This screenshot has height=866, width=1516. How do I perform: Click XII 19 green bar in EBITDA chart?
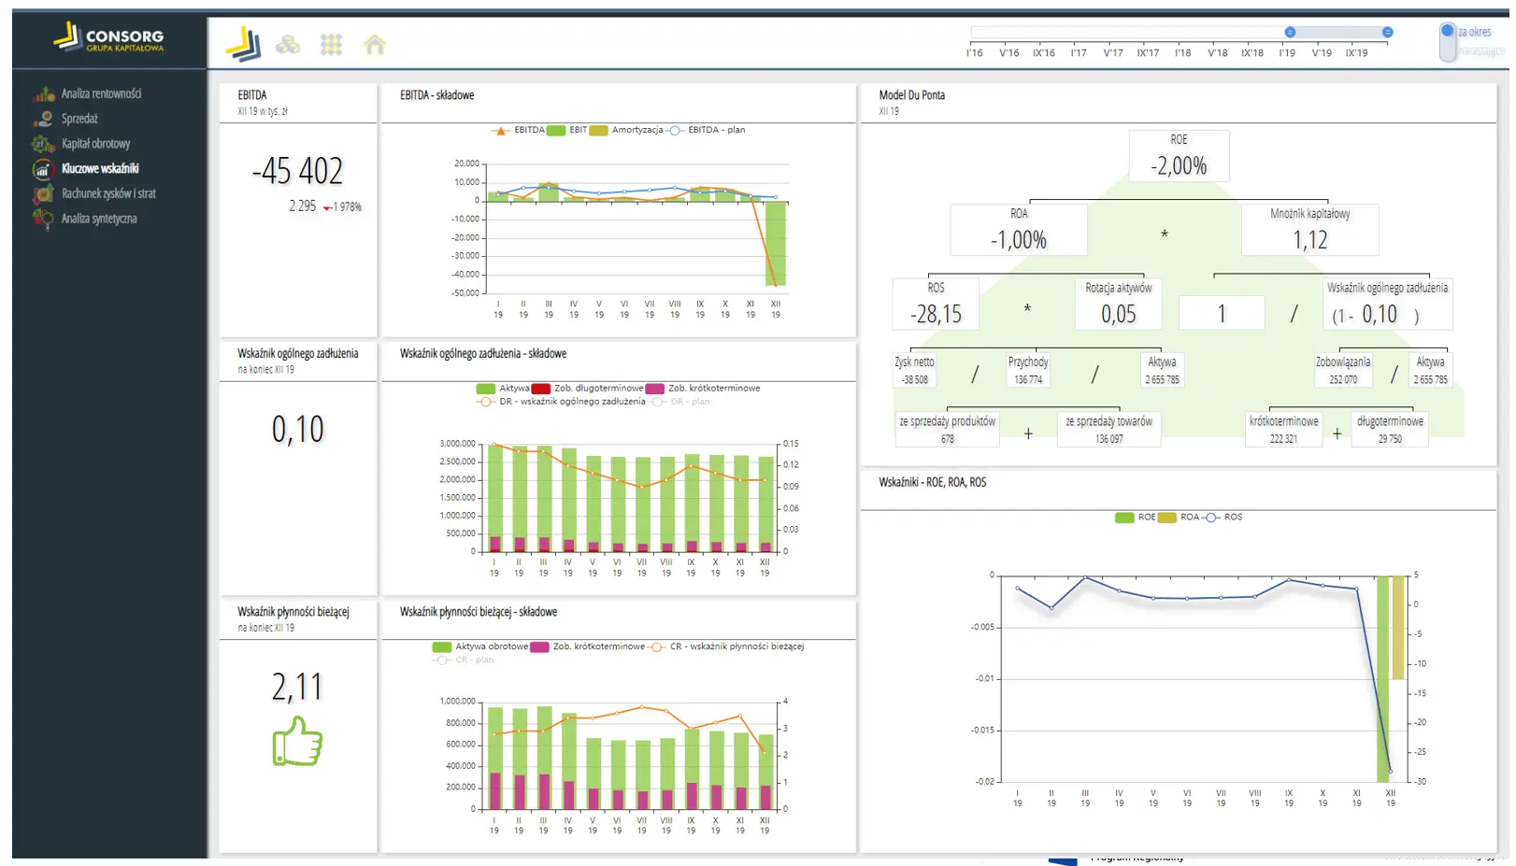(776, 243)
